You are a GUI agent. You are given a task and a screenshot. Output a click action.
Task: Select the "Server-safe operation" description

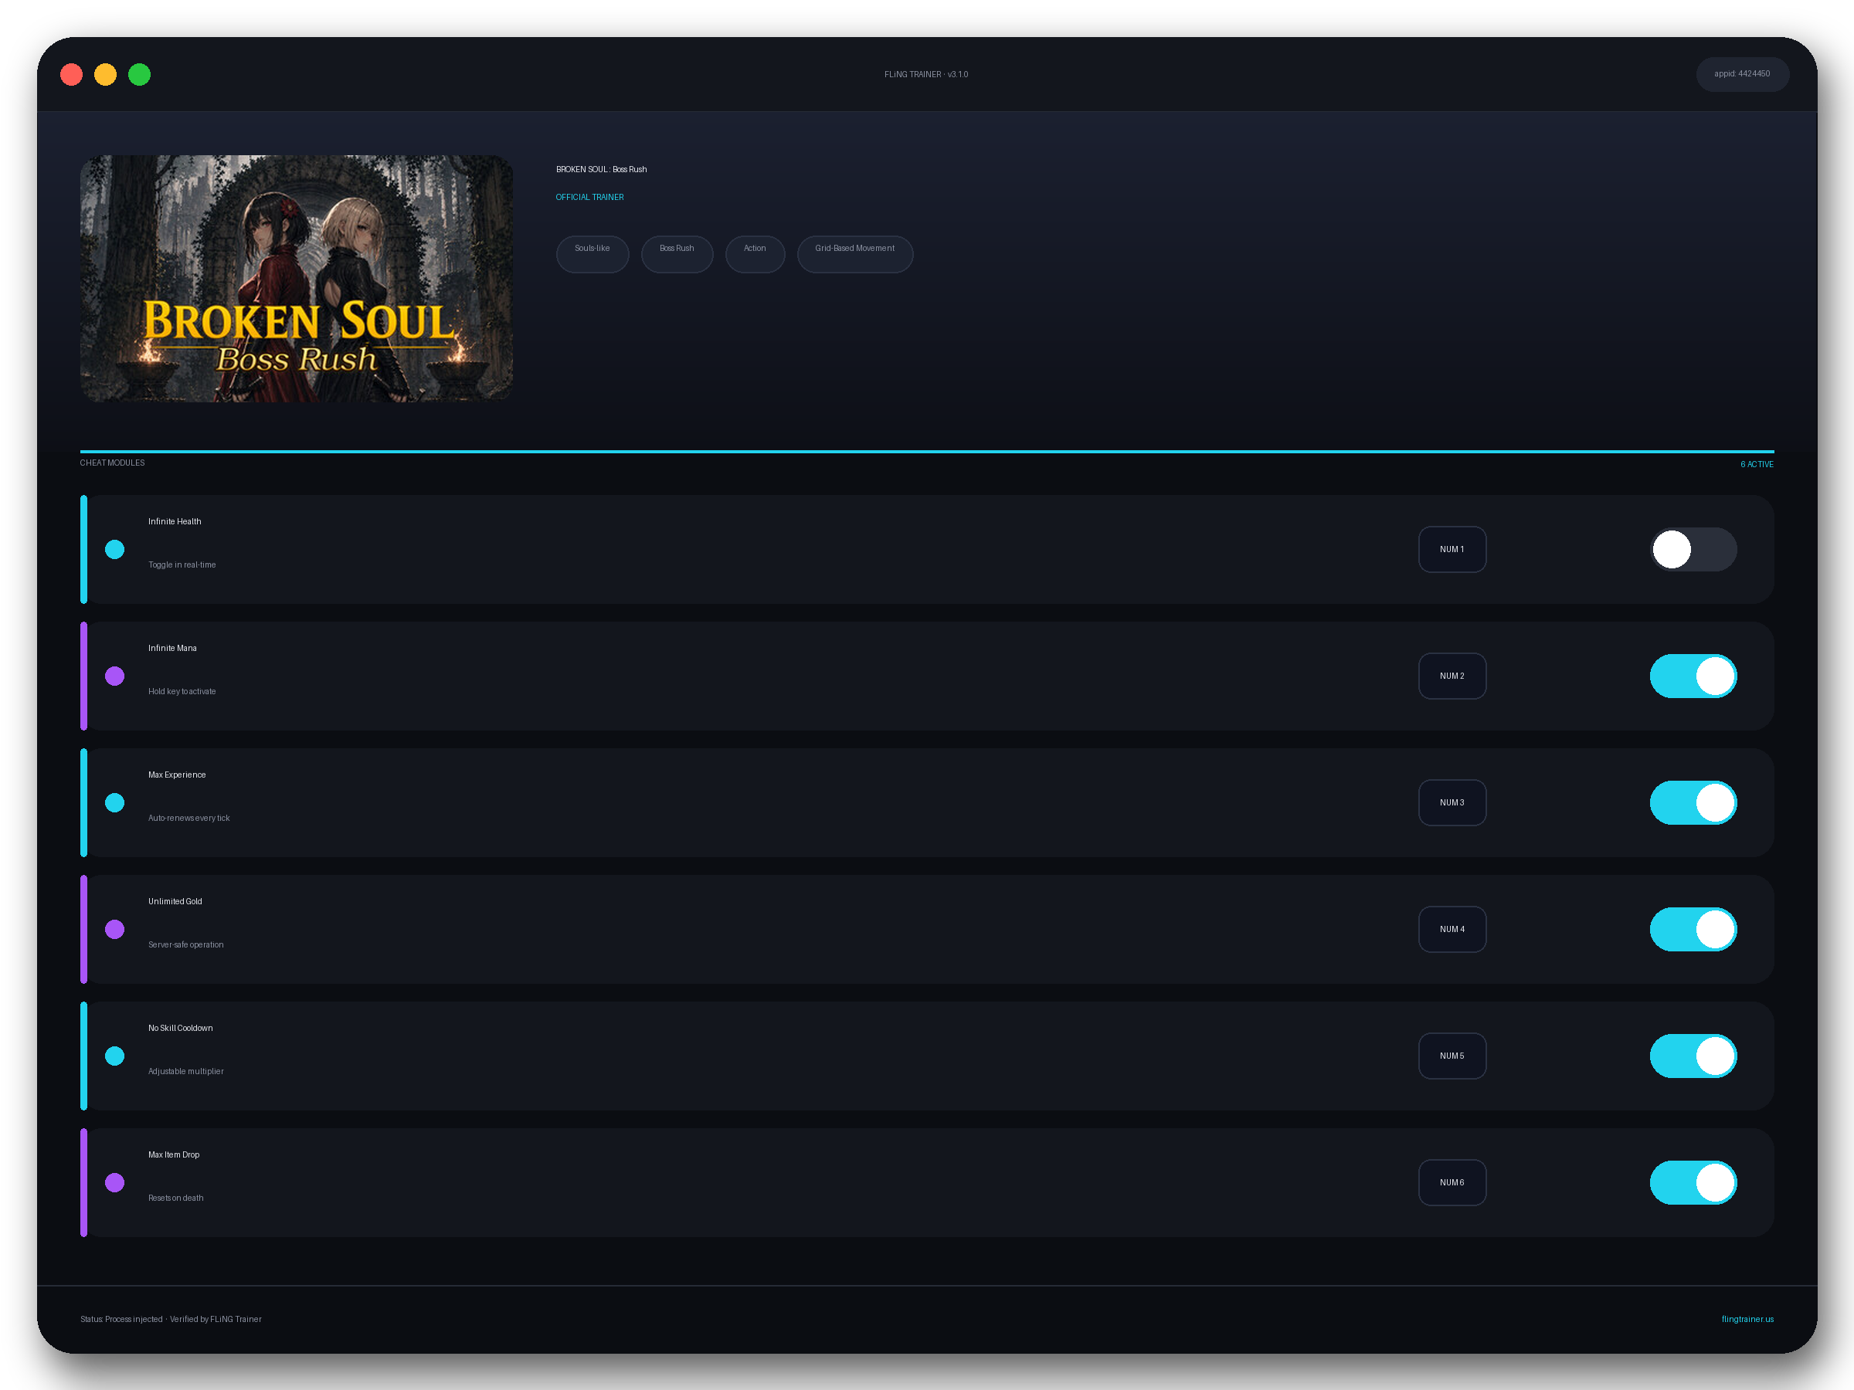[x=186, y=944]
